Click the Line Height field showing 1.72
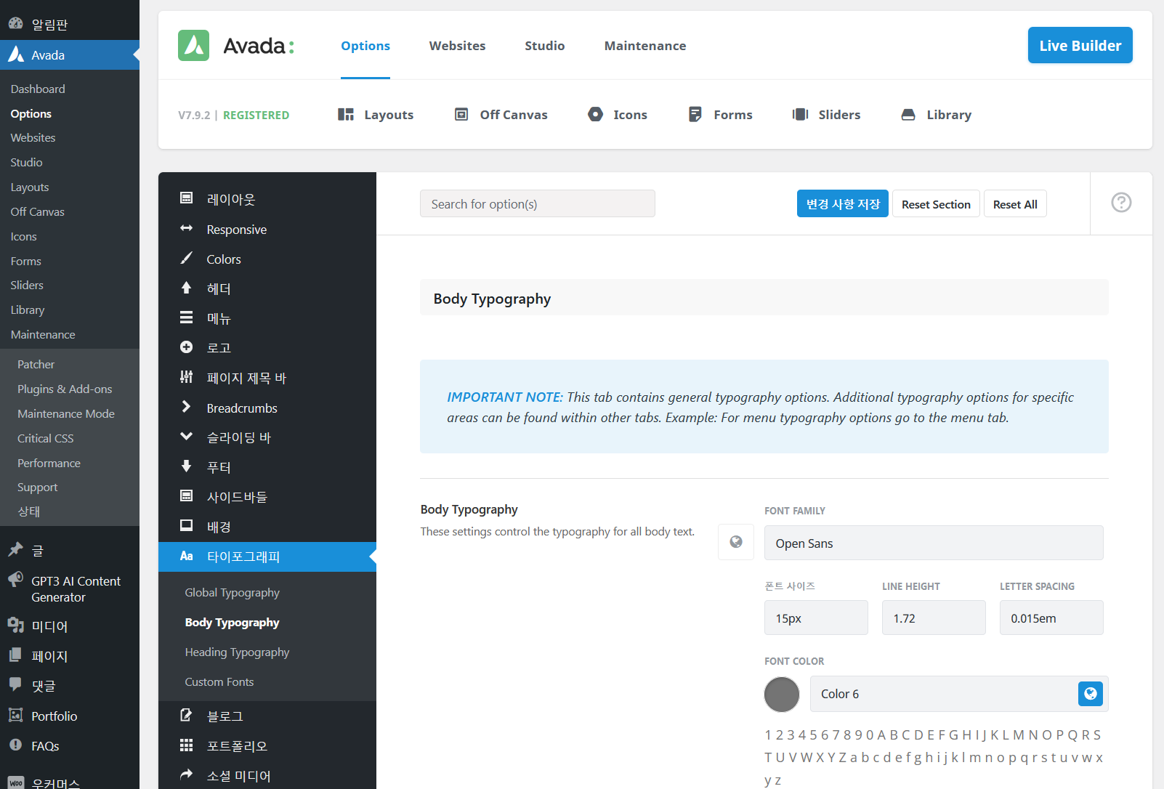Viewport: 1164px width, 789px height. (934, 618)
